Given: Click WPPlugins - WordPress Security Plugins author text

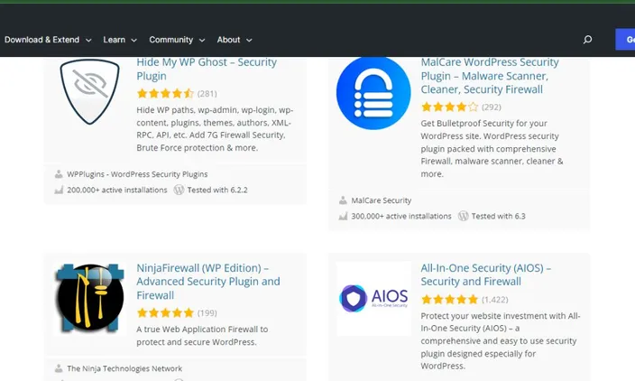Looking at the screenshot, I should [137, 174].
